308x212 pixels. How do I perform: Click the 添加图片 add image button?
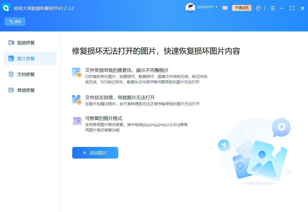(x=95, y=153)
